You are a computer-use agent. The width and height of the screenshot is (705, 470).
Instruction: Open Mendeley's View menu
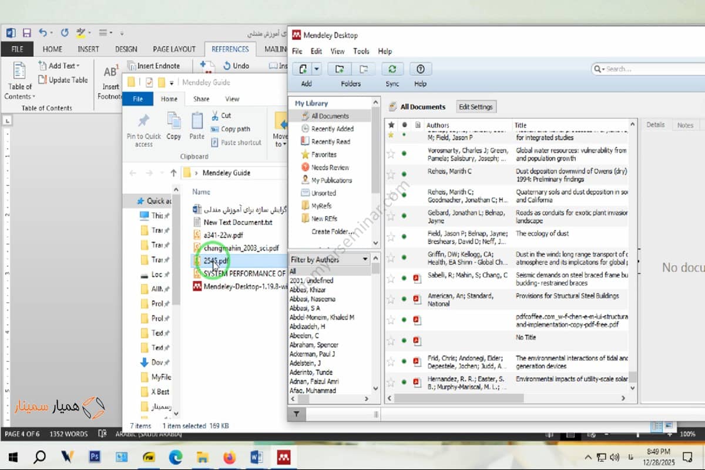[x=337, y=51]
